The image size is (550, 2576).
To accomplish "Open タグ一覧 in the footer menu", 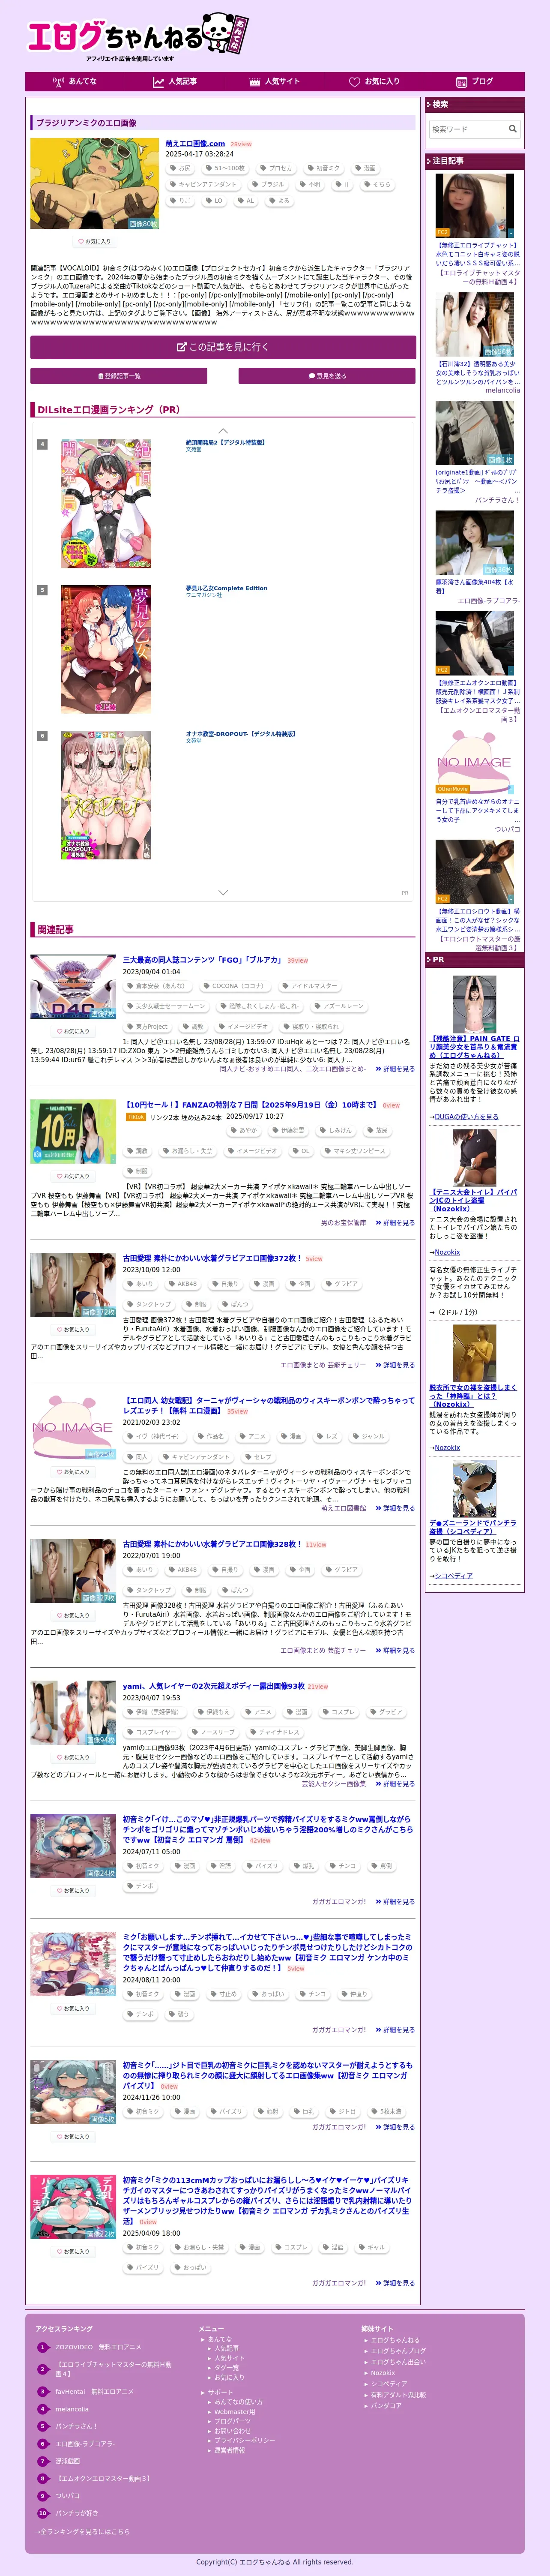I will pyautogui.click(x=226, y=2368).
